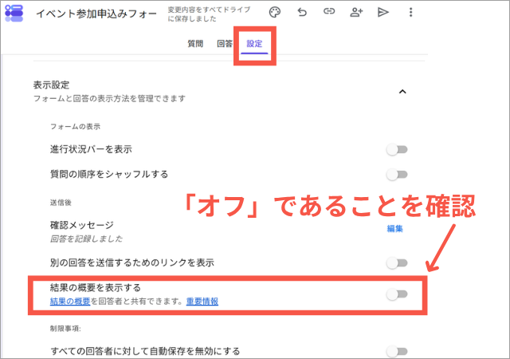The image size is (510, 359).
Task: Add collaborators with the person-plus icon
Action: pyautogui.click(x=356, y=13)
